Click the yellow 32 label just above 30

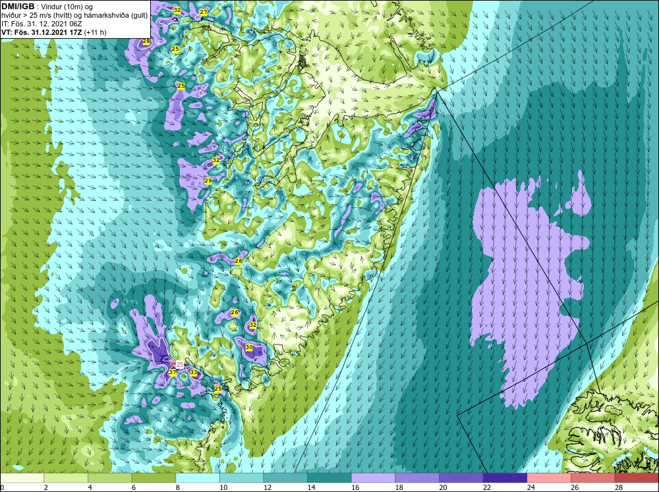(x=253, y=325)
